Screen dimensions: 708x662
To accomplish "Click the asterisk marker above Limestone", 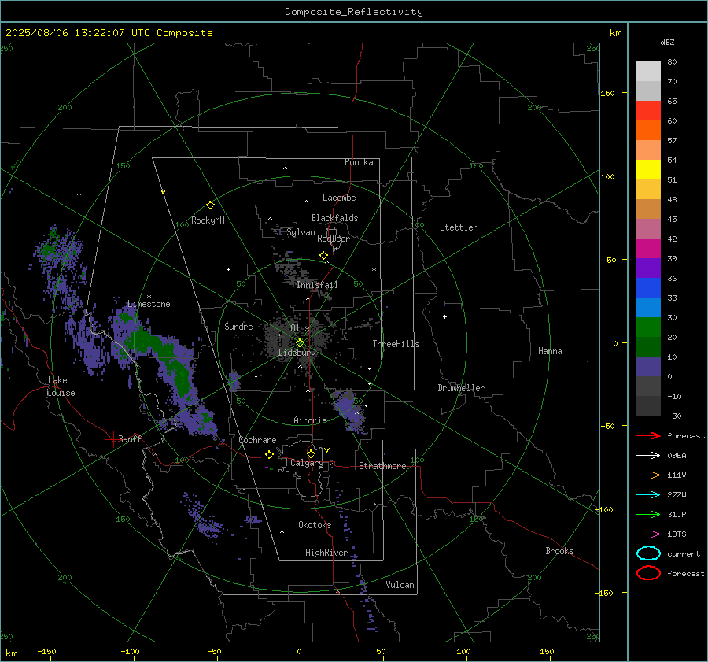I will tap(149, 297).
